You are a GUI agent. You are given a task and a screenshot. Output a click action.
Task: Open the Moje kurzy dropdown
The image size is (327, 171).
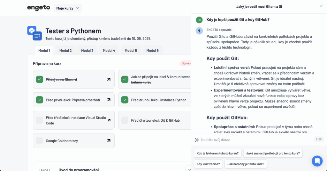[68, 8]
